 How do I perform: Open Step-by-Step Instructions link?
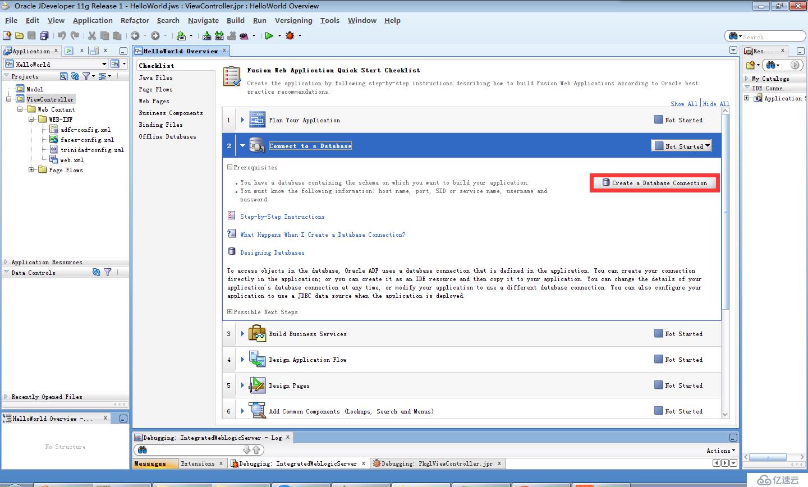click(x=282, y=217)
